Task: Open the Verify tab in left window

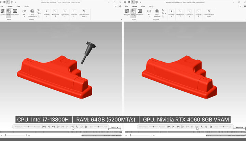Action: coord(26,6)
